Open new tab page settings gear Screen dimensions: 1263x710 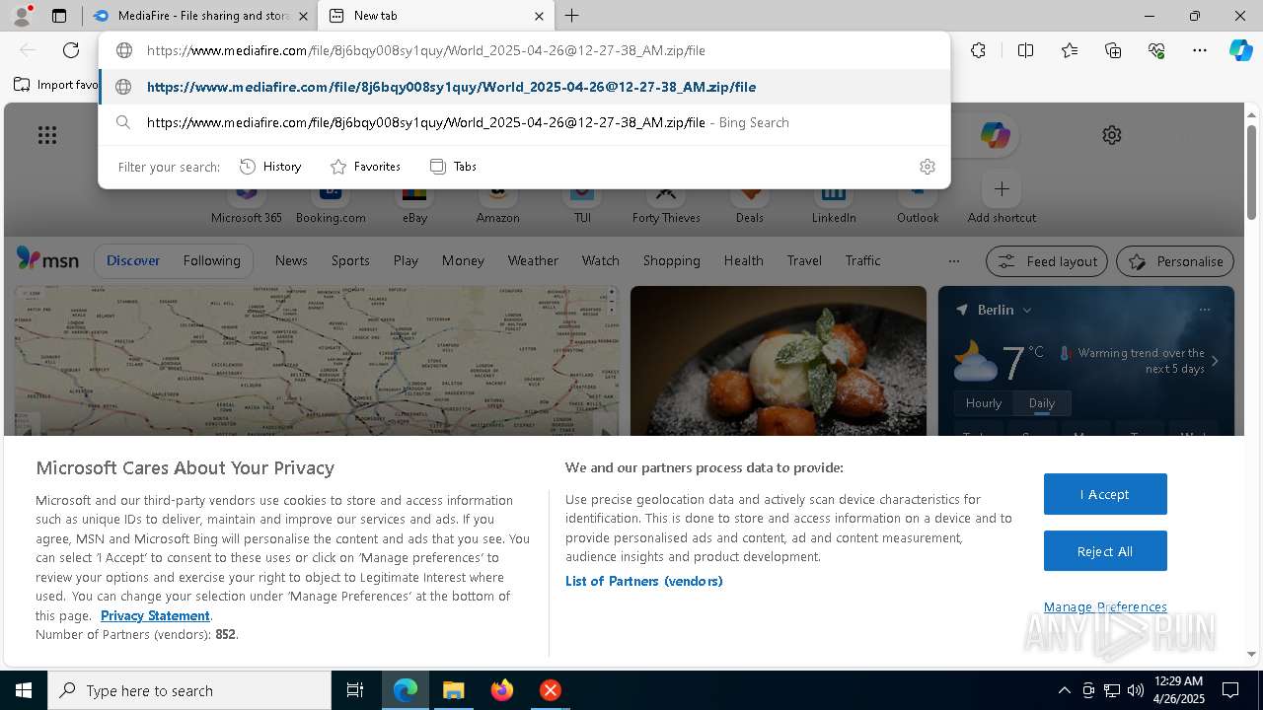click(1112, 135)
